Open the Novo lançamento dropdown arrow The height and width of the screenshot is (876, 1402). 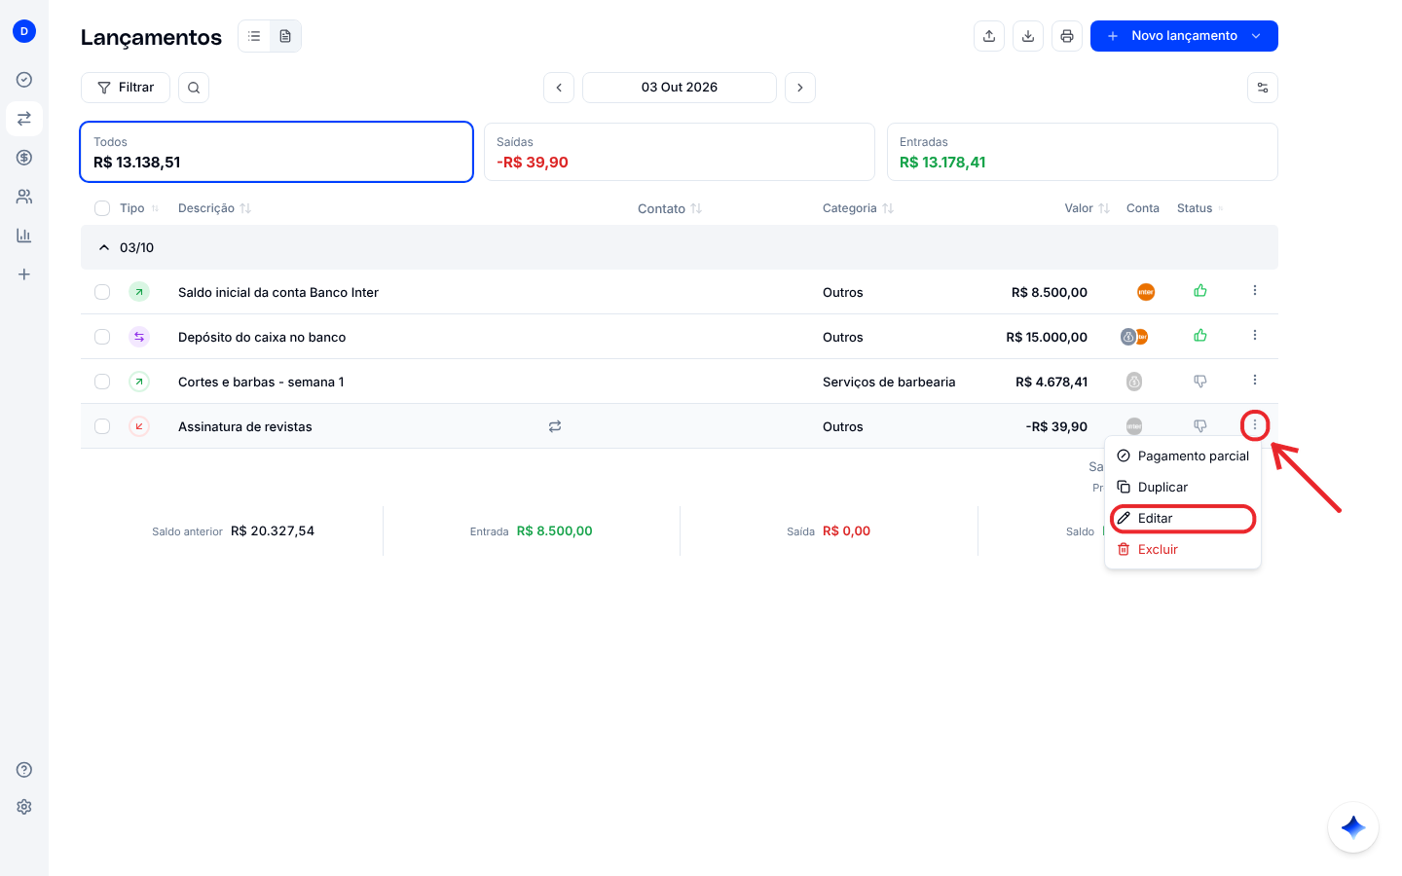(x=1256, y=36)
